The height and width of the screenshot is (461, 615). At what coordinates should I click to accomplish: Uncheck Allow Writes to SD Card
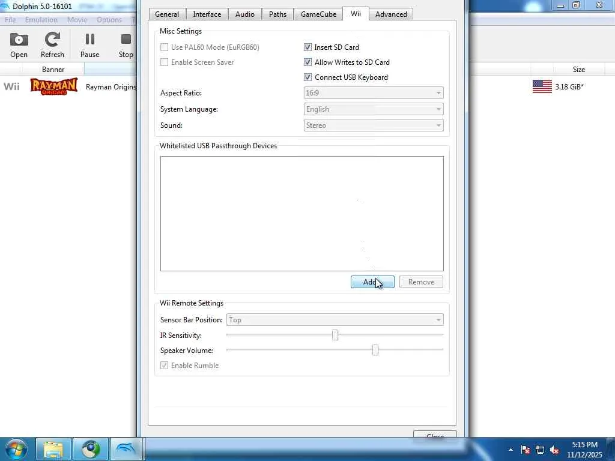(x=308, y=62)
